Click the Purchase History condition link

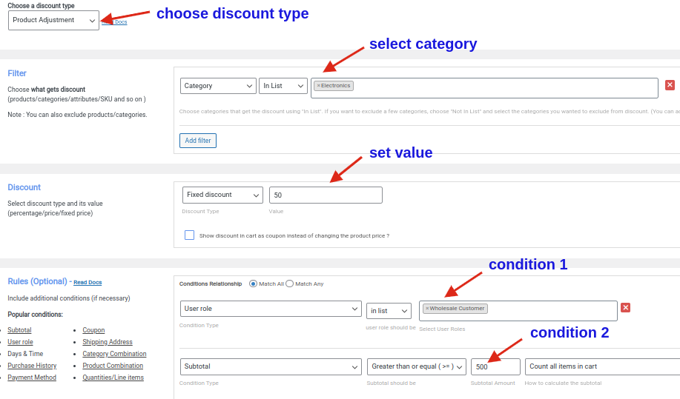click(32, 366)
